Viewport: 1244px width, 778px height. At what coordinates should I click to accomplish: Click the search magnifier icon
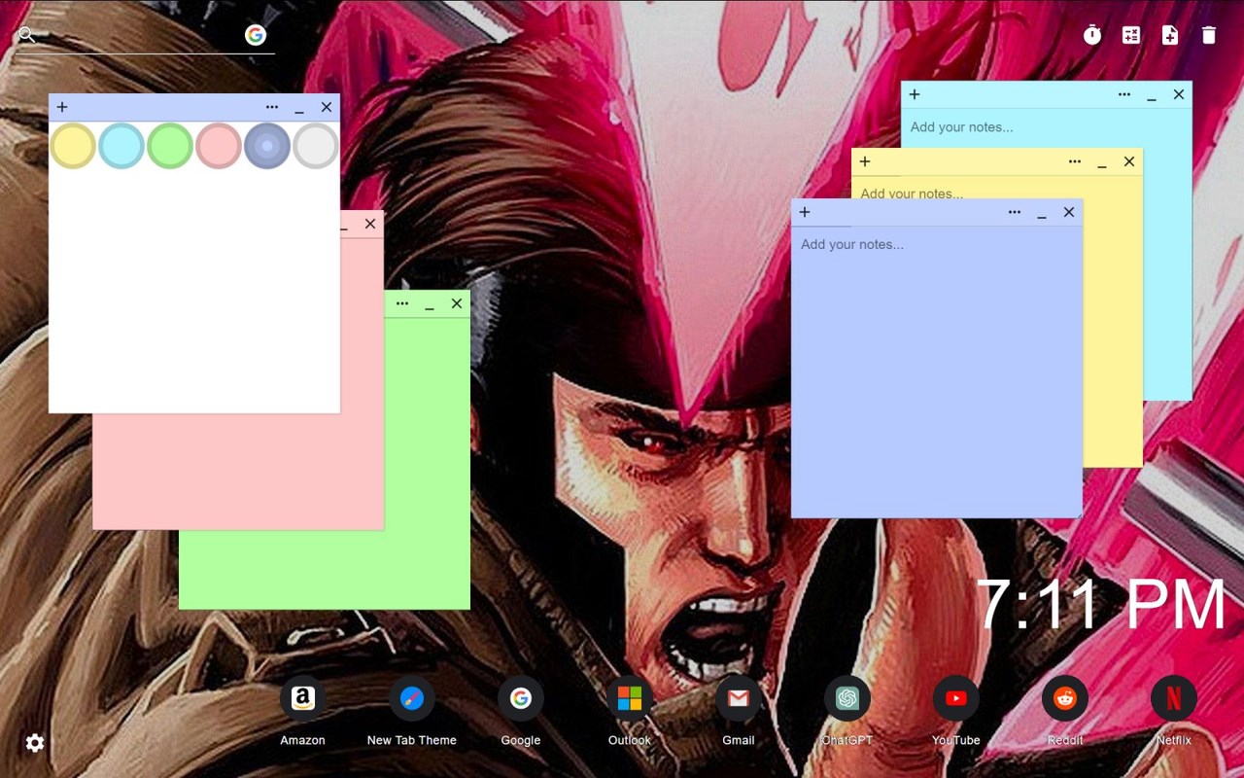[x=27, y=35]
